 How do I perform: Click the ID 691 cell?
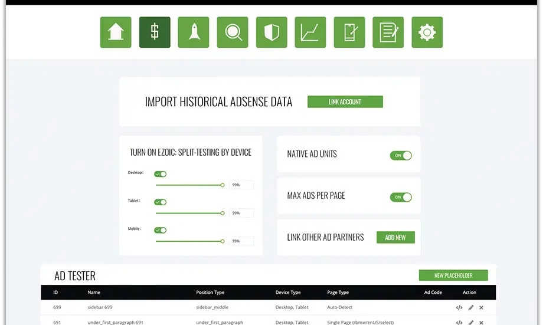[57, 322]
